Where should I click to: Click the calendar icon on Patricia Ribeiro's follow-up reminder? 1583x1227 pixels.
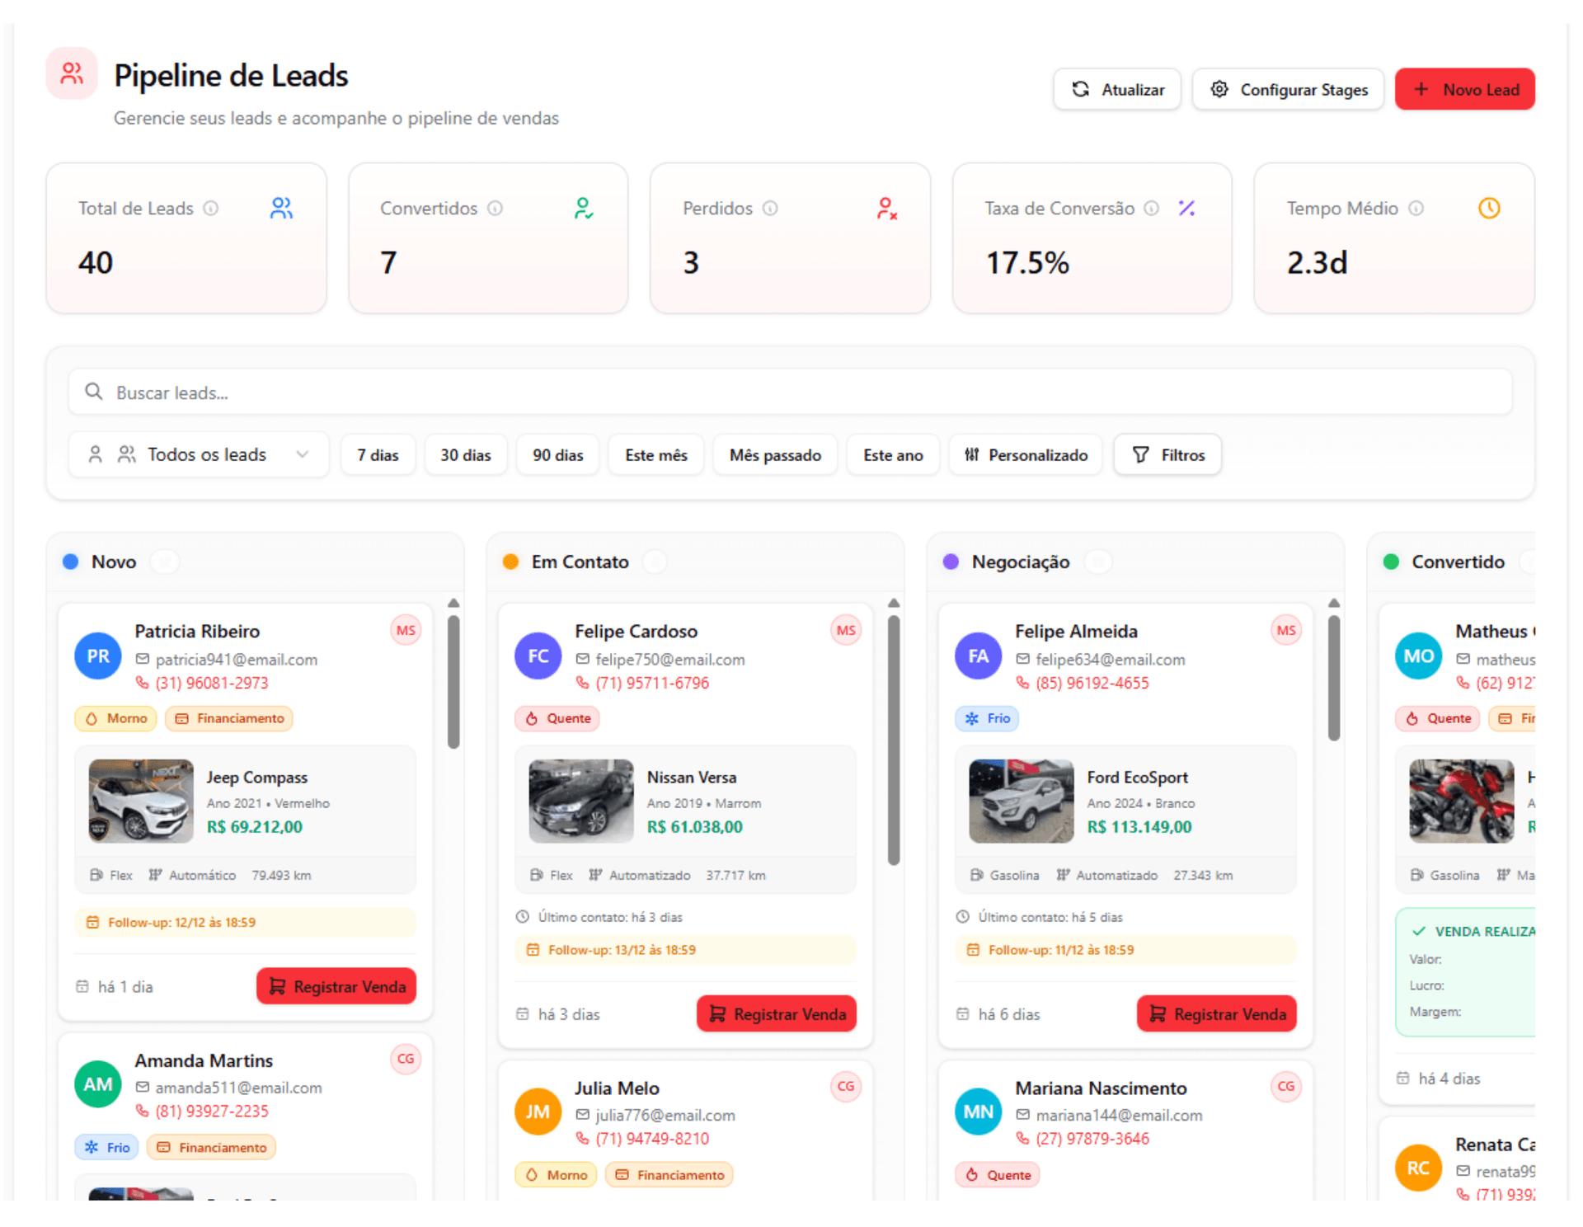tap(92, 922)
